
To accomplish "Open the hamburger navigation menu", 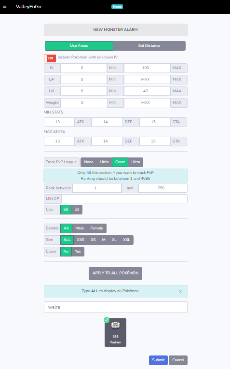I will coord(4,6).
